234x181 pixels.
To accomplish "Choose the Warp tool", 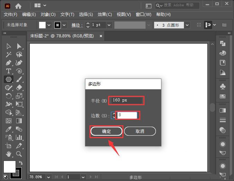I will 9,104.
